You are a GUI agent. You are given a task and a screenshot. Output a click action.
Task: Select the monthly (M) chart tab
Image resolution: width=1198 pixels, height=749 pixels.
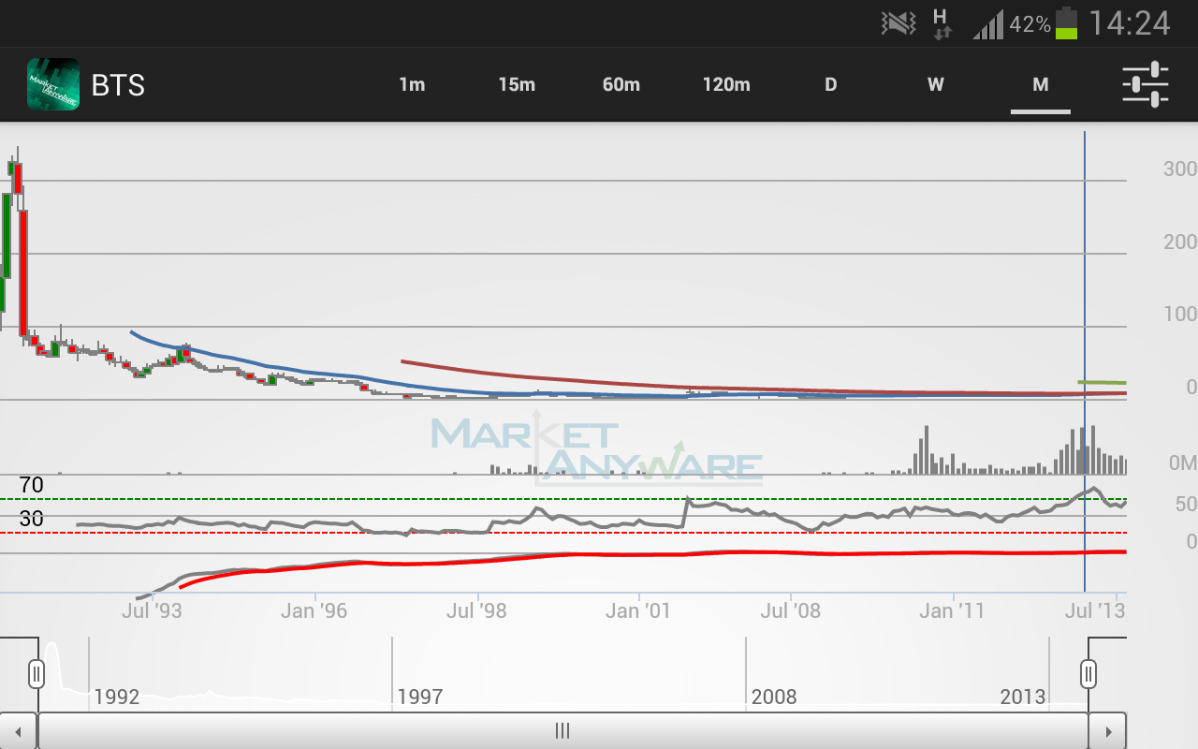[1040, 84]
